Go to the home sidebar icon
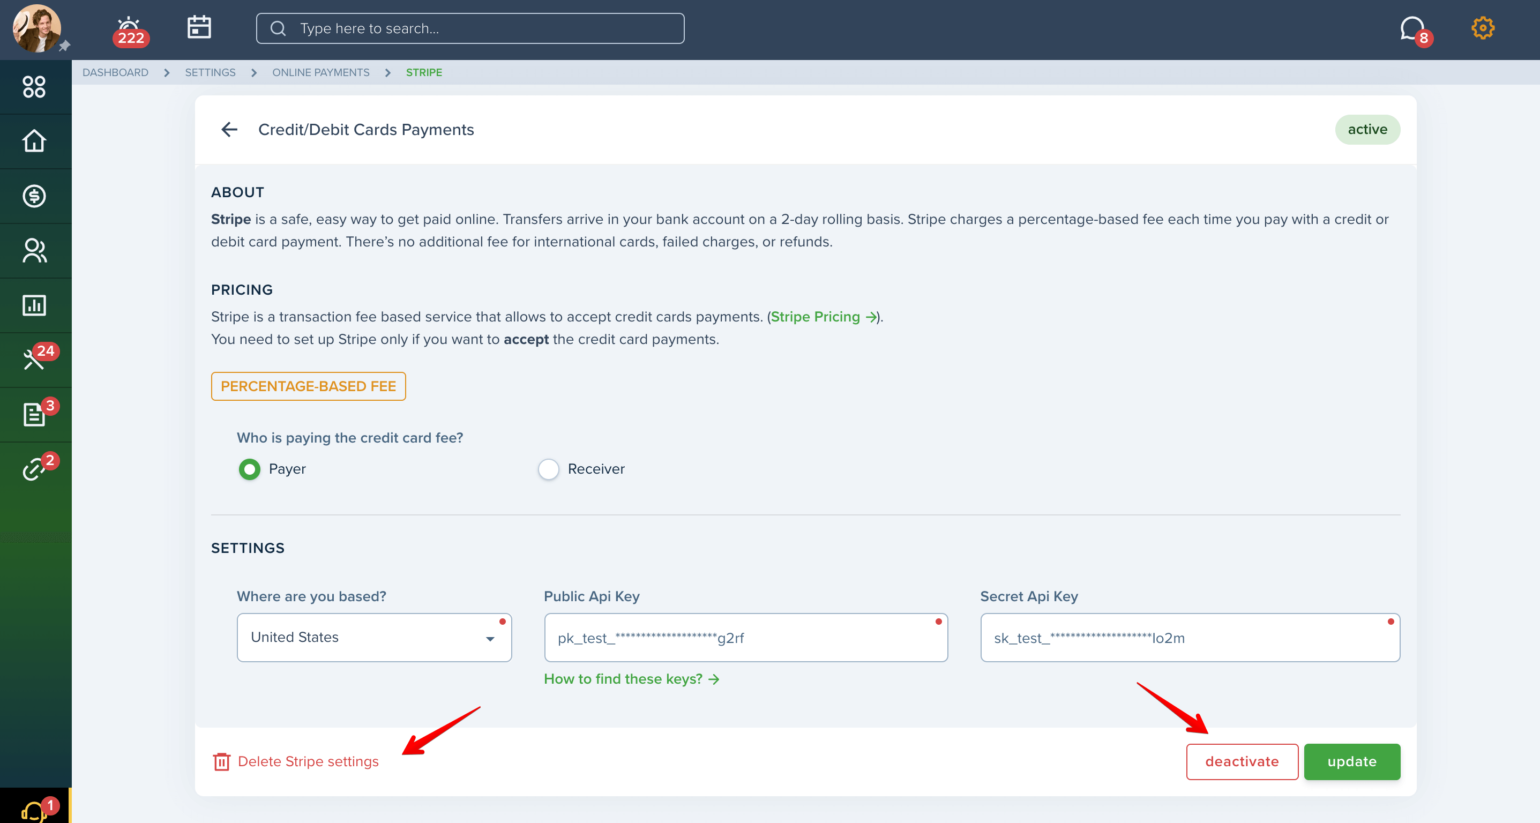Image resolution: width=1540 pixels, height=823 pixels. pyautogui.click(x=34, y=141)
